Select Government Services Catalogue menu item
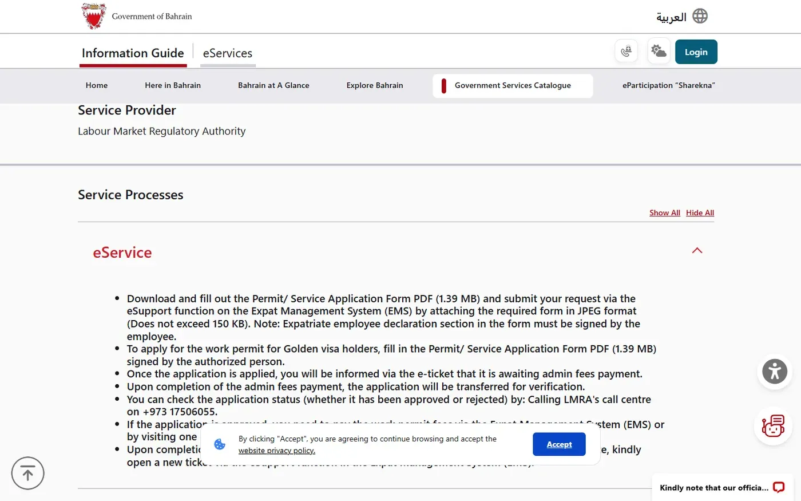 pos(513,86)
